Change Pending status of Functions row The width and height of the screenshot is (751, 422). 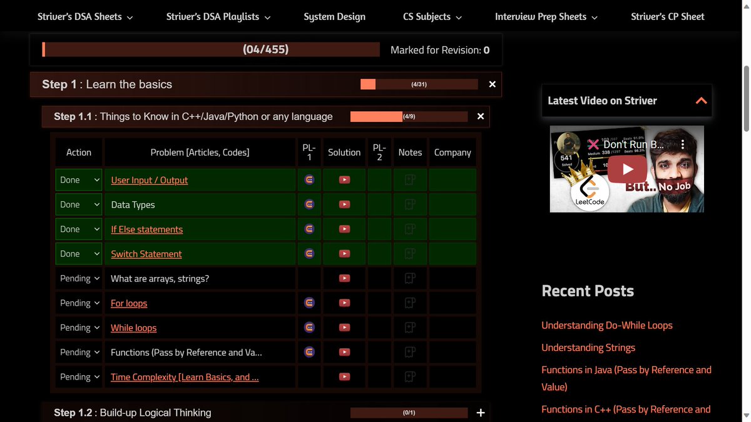[79, 352]
